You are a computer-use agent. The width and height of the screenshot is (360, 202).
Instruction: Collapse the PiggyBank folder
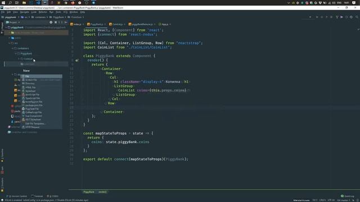click(x=16, y=54)
